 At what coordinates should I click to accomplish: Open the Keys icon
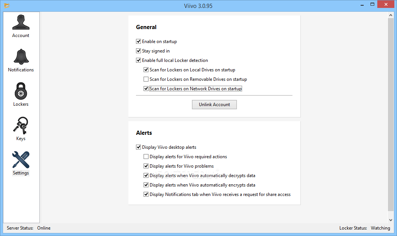click(x=21, y=125)
